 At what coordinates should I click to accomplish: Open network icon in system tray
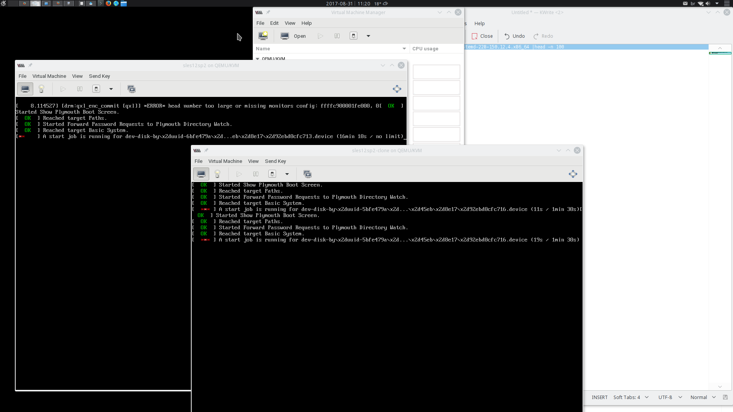(x=701, y=3)
